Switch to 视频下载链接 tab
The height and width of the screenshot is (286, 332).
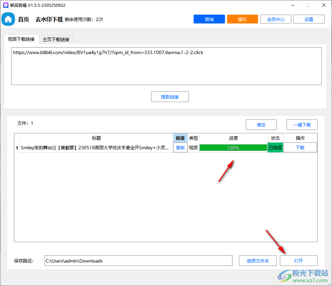click(x=21, y=39)
